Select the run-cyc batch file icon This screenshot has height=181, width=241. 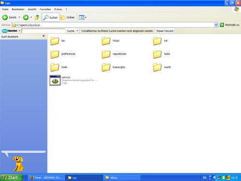click(x=55, y=80)
